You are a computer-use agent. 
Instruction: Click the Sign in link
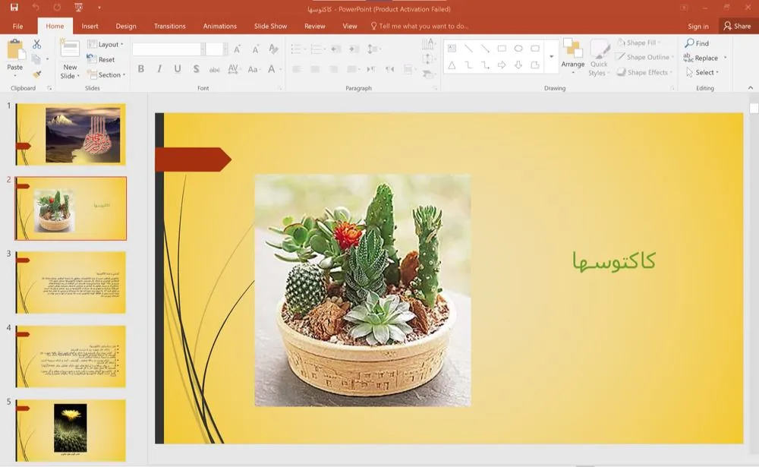coord(698,26)
